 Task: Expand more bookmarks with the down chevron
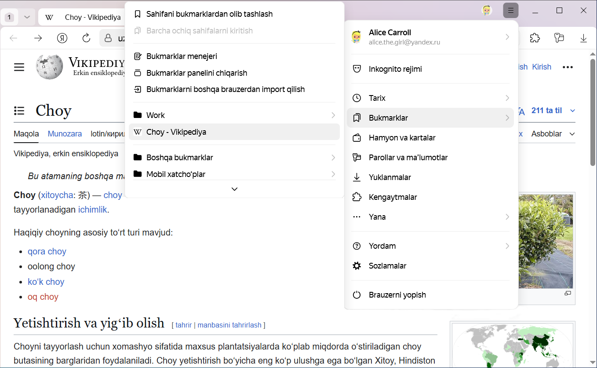(234, 189)
